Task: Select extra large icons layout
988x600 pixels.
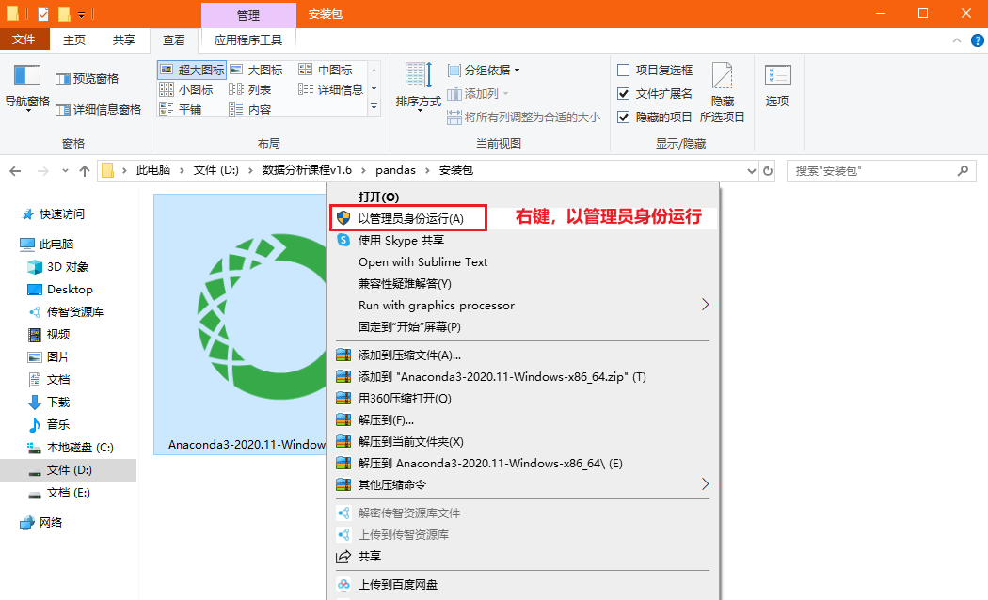Action: [192, 70]
